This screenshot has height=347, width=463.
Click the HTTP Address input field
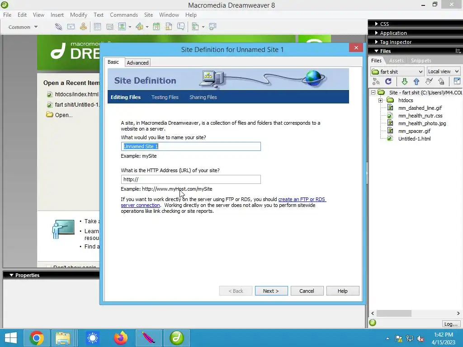(x=191, y=179)
